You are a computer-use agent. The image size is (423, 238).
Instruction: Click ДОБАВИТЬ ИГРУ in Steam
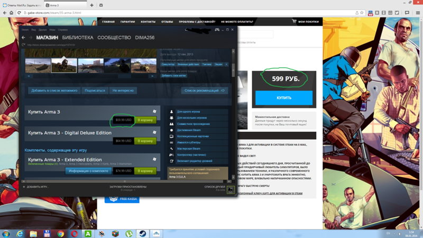coord(35,187)
